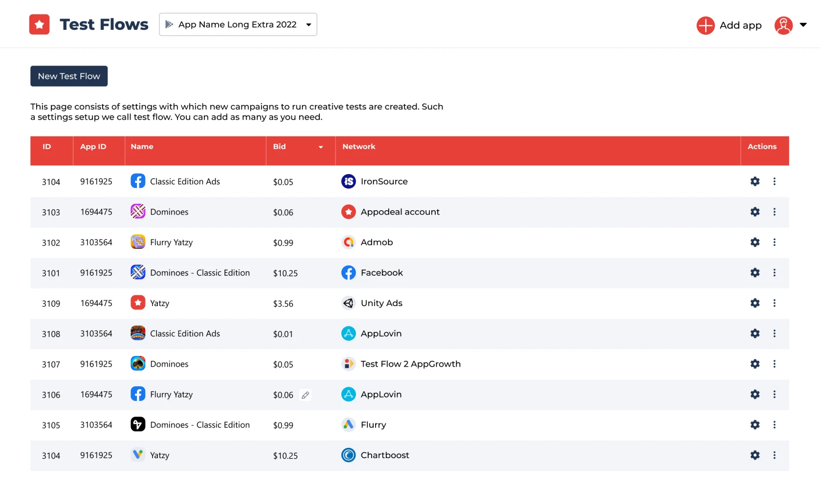Click the Actions column header
Image resolution: width=823 pixels, height=486 pixels.
coord(761,147)
